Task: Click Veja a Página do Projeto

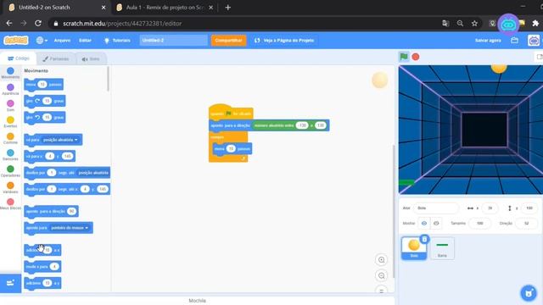Action: coord(284,41)
